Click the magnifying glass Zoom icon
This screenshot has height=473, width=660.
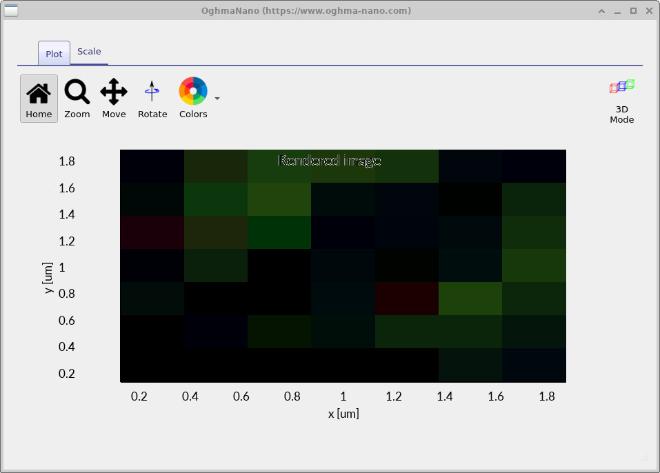coord(77,90)
